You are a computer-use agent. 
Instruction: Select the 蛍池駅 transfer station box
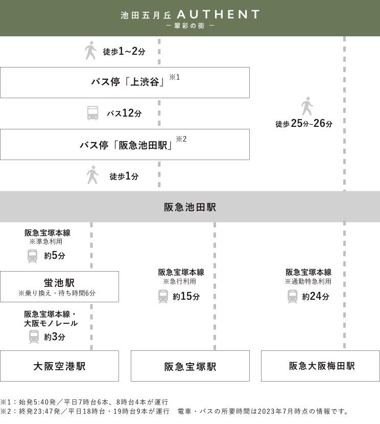[59, 286]
